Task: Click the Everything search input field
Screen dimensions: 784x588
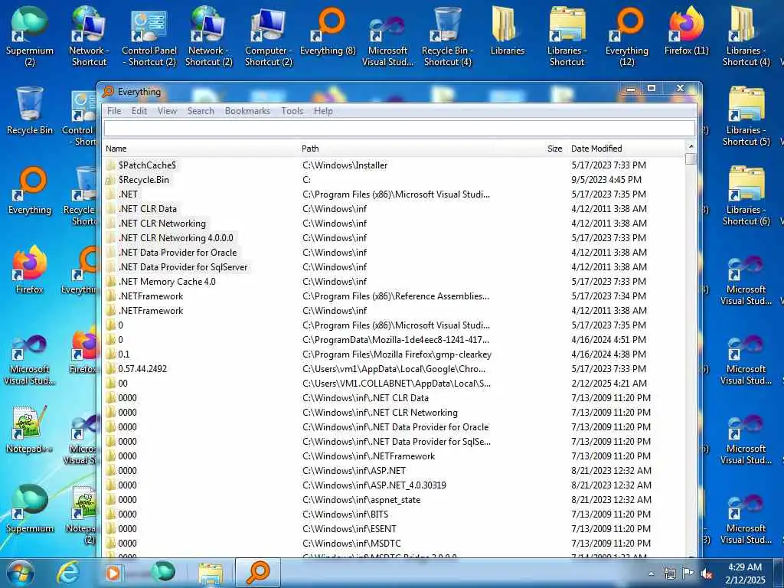Action: (x=399, y=129)
